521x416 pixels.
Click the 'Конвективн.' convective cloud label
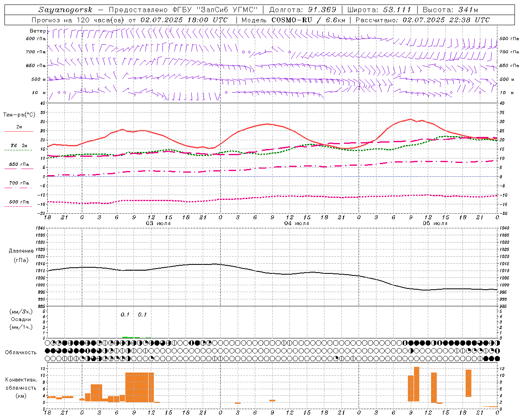[21, 380]
